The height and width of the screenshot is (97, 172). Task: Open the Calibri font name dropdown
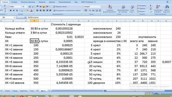[x=21, y=6]
